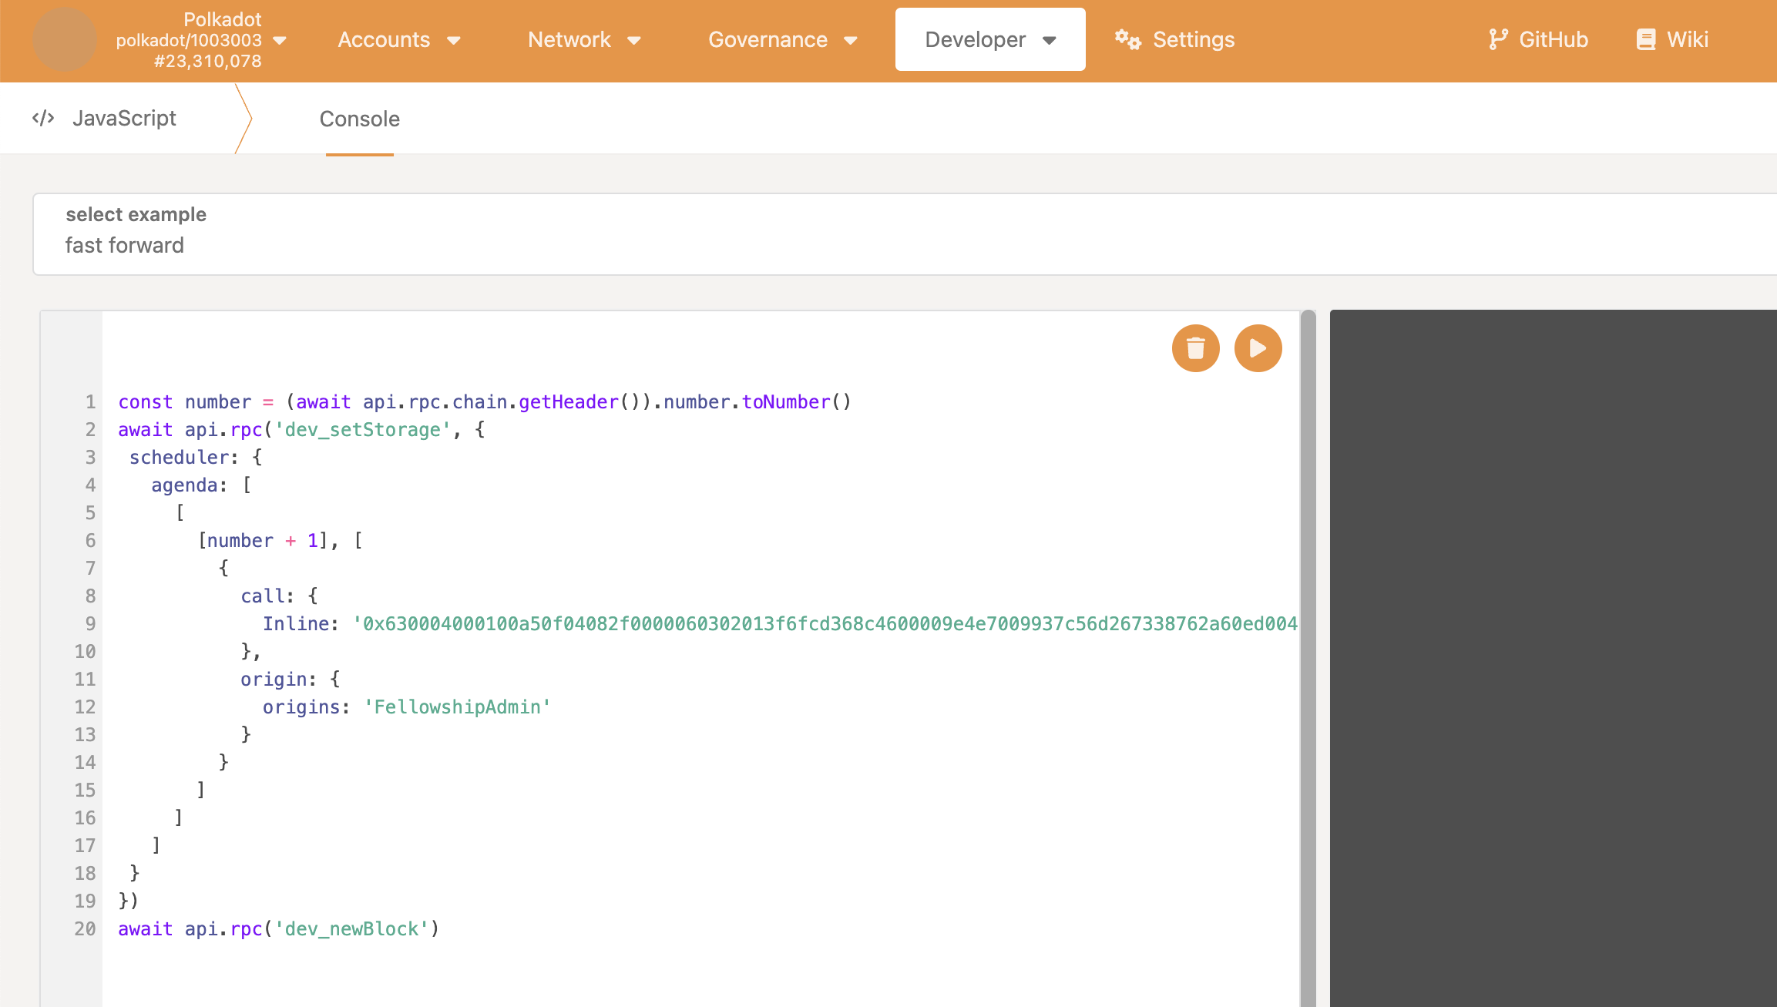Switch to the Console tab
Viewport: 1777px width, 1007px height.
359,119
